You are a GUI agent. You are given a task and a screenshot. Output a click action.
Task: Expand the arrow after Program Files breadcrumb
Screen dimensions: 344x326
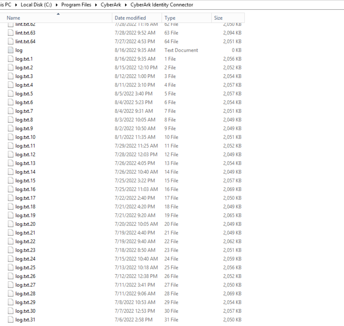96,5
